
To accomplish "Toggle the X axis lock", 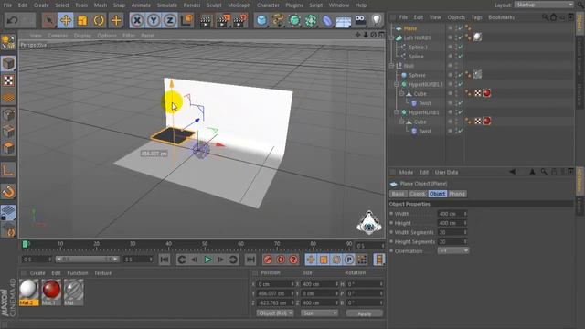I will point(137,20).
